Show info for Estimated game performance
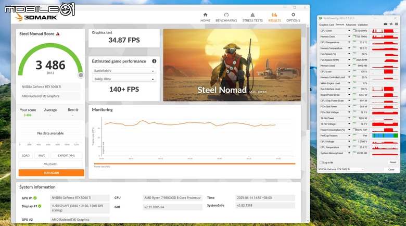Screen dimensions: 406x226 point(154,61)
